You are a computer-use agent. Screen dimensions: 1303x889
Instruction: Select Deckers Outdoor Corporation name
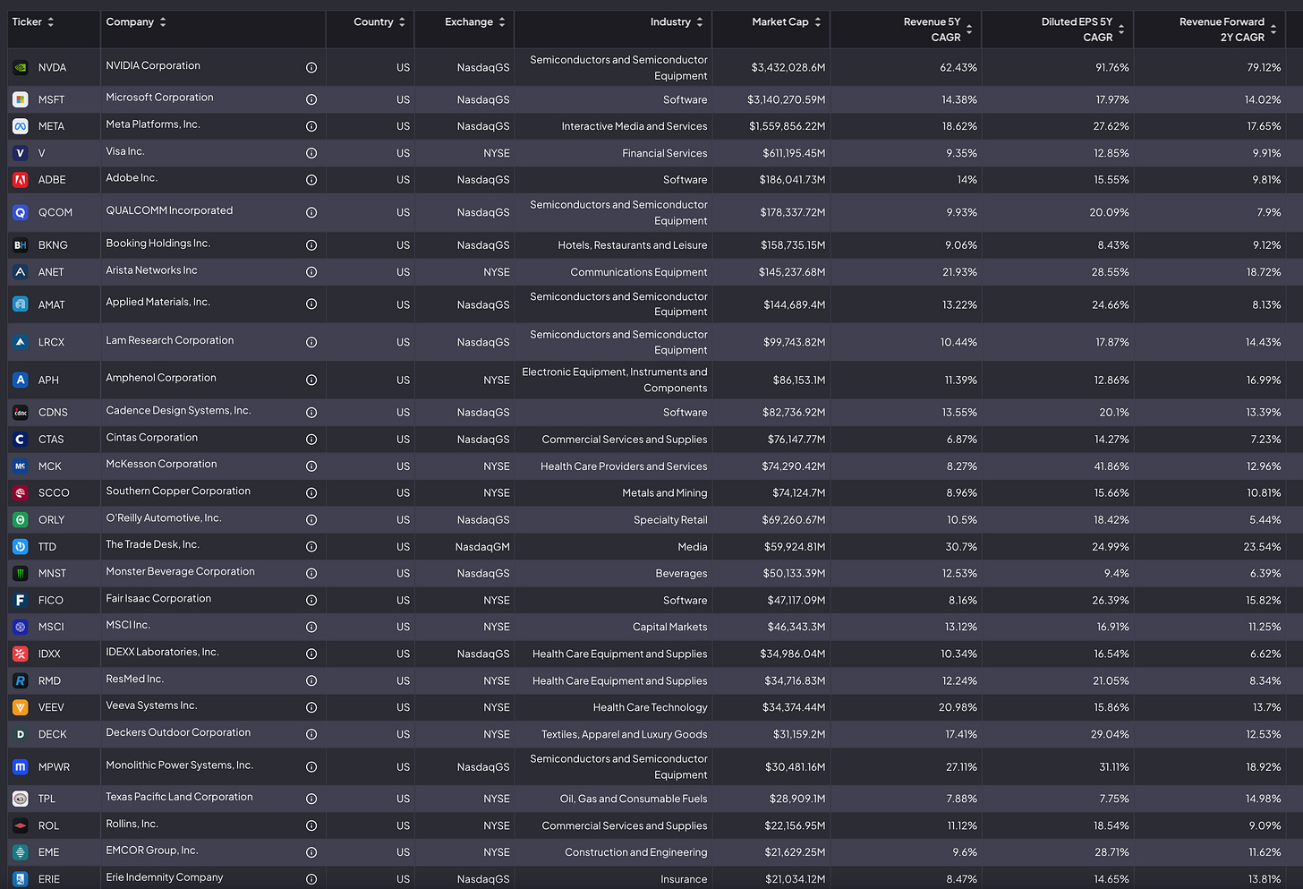[178, 732]
